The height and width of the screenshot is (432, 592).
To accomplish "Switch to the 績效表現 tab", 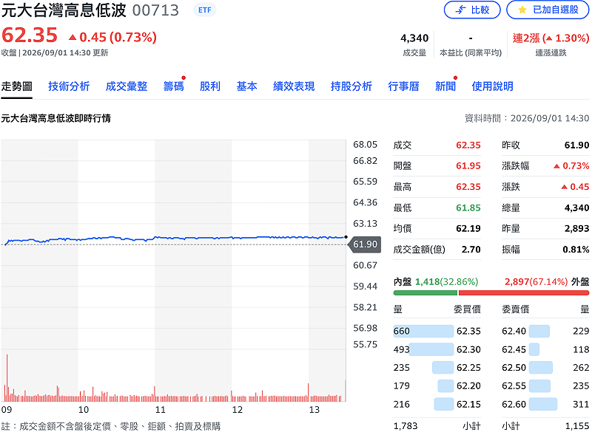I will pos(294,86).
